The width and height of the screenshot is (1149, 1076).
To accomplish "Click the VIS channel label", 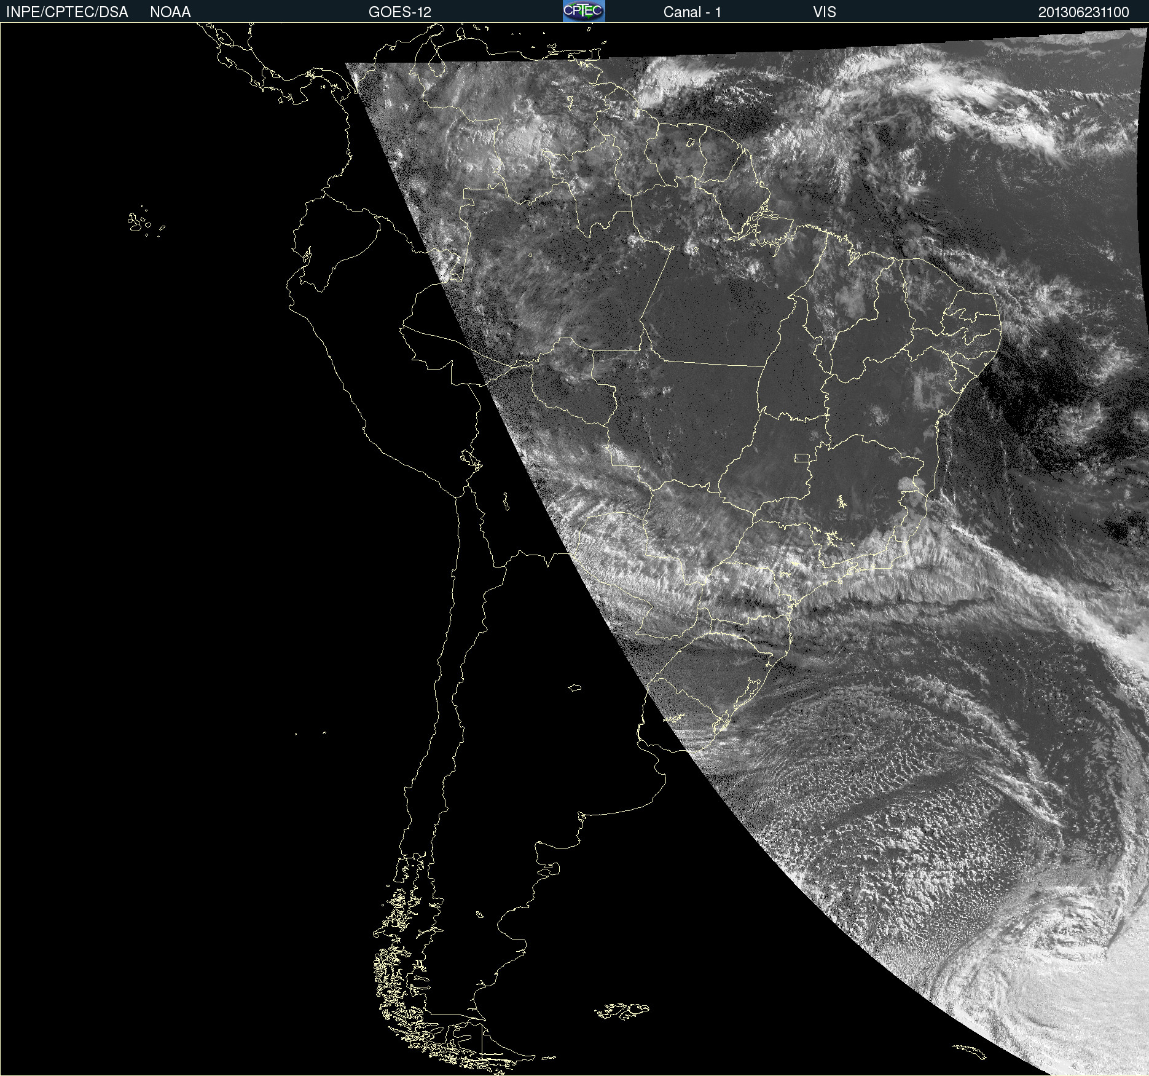I will tap(825, 12).
